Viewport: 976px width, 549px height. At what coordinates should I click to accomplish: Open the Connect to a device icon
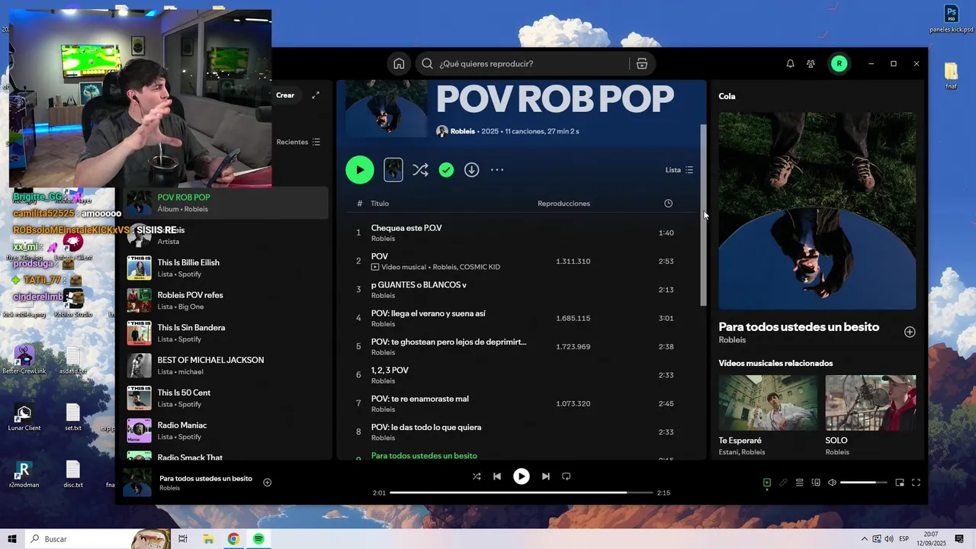(816, 483)
